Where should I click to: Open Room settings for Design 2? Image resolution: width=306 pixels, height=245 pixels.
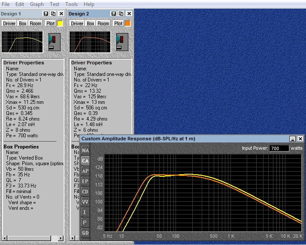tap(103, 24)
